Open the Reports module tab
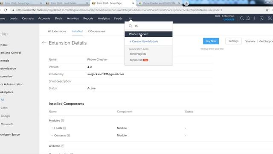273x154 pixels. point(88,18)
